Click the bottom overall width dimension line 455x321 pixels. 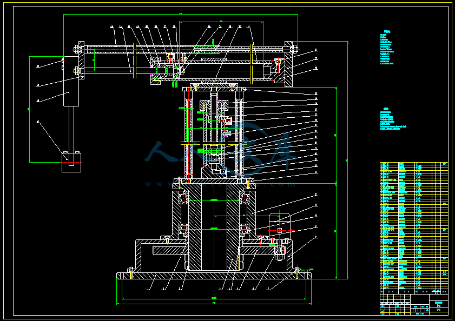point(214,304)
